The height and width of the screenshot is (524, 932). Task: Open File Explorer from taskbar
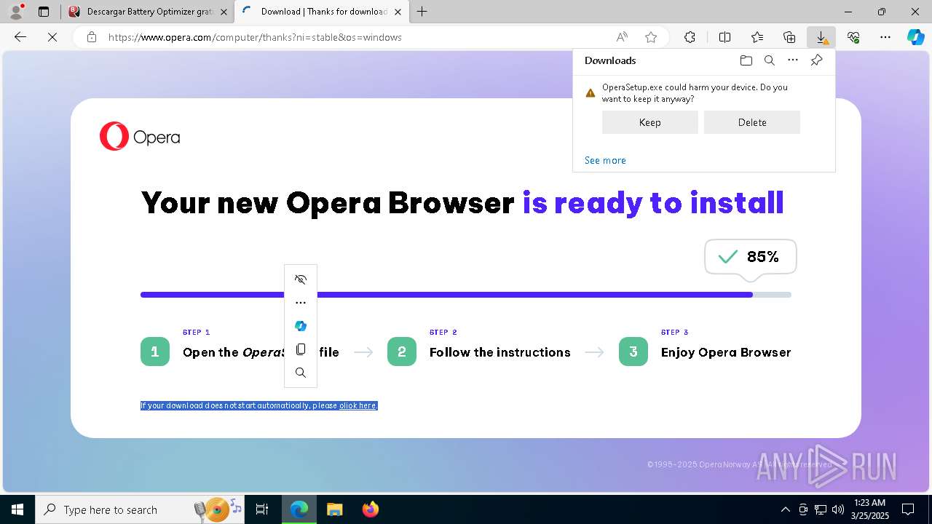point(334,509)
